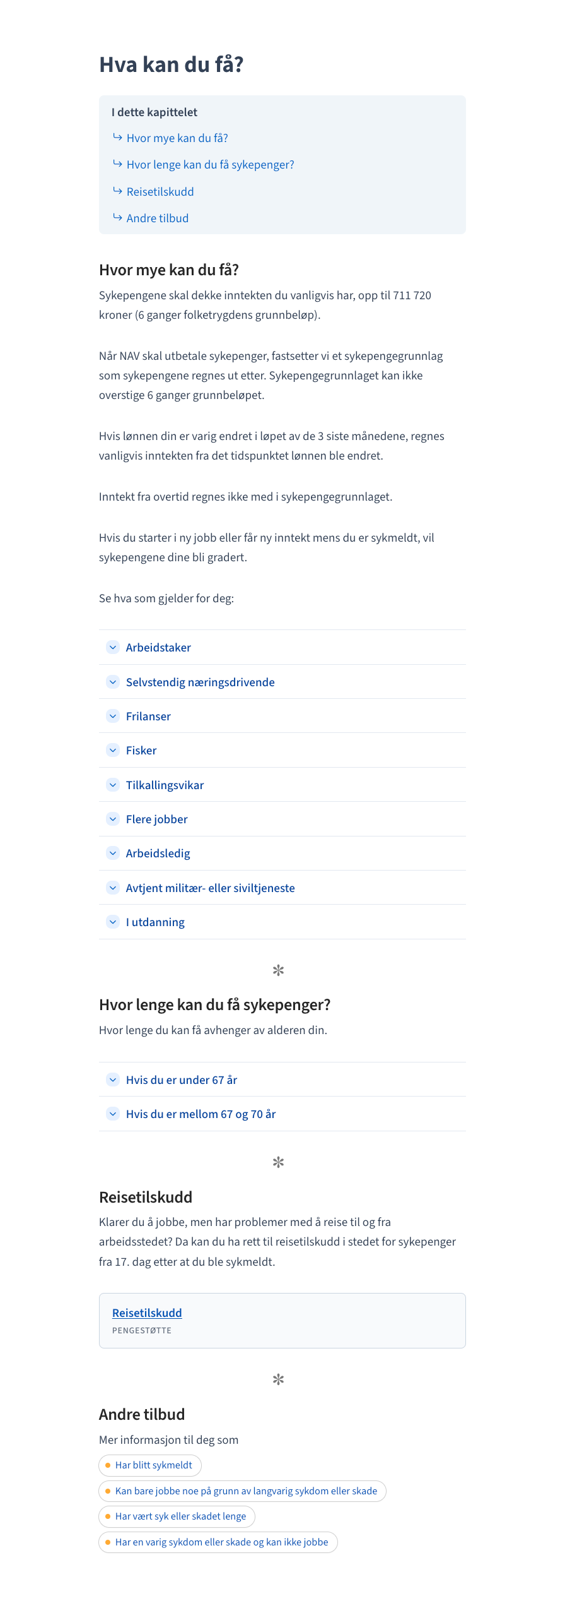Image resolution: width=565 pixels, height=1613 pixels.
Task: Open 'Hvor lenge kan du få sykepenger?' link
Action: point(210,165)
